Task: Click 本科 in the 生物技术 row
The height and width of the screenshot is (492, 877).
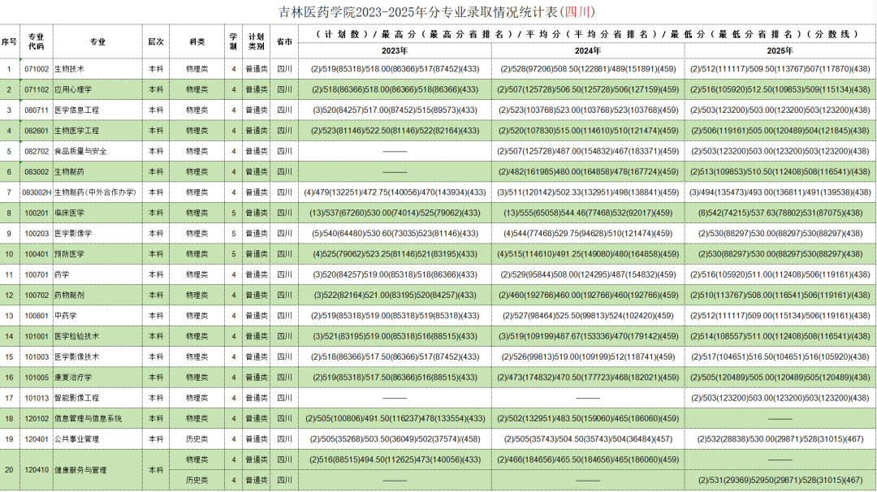Action: click(x=156, y=69)
